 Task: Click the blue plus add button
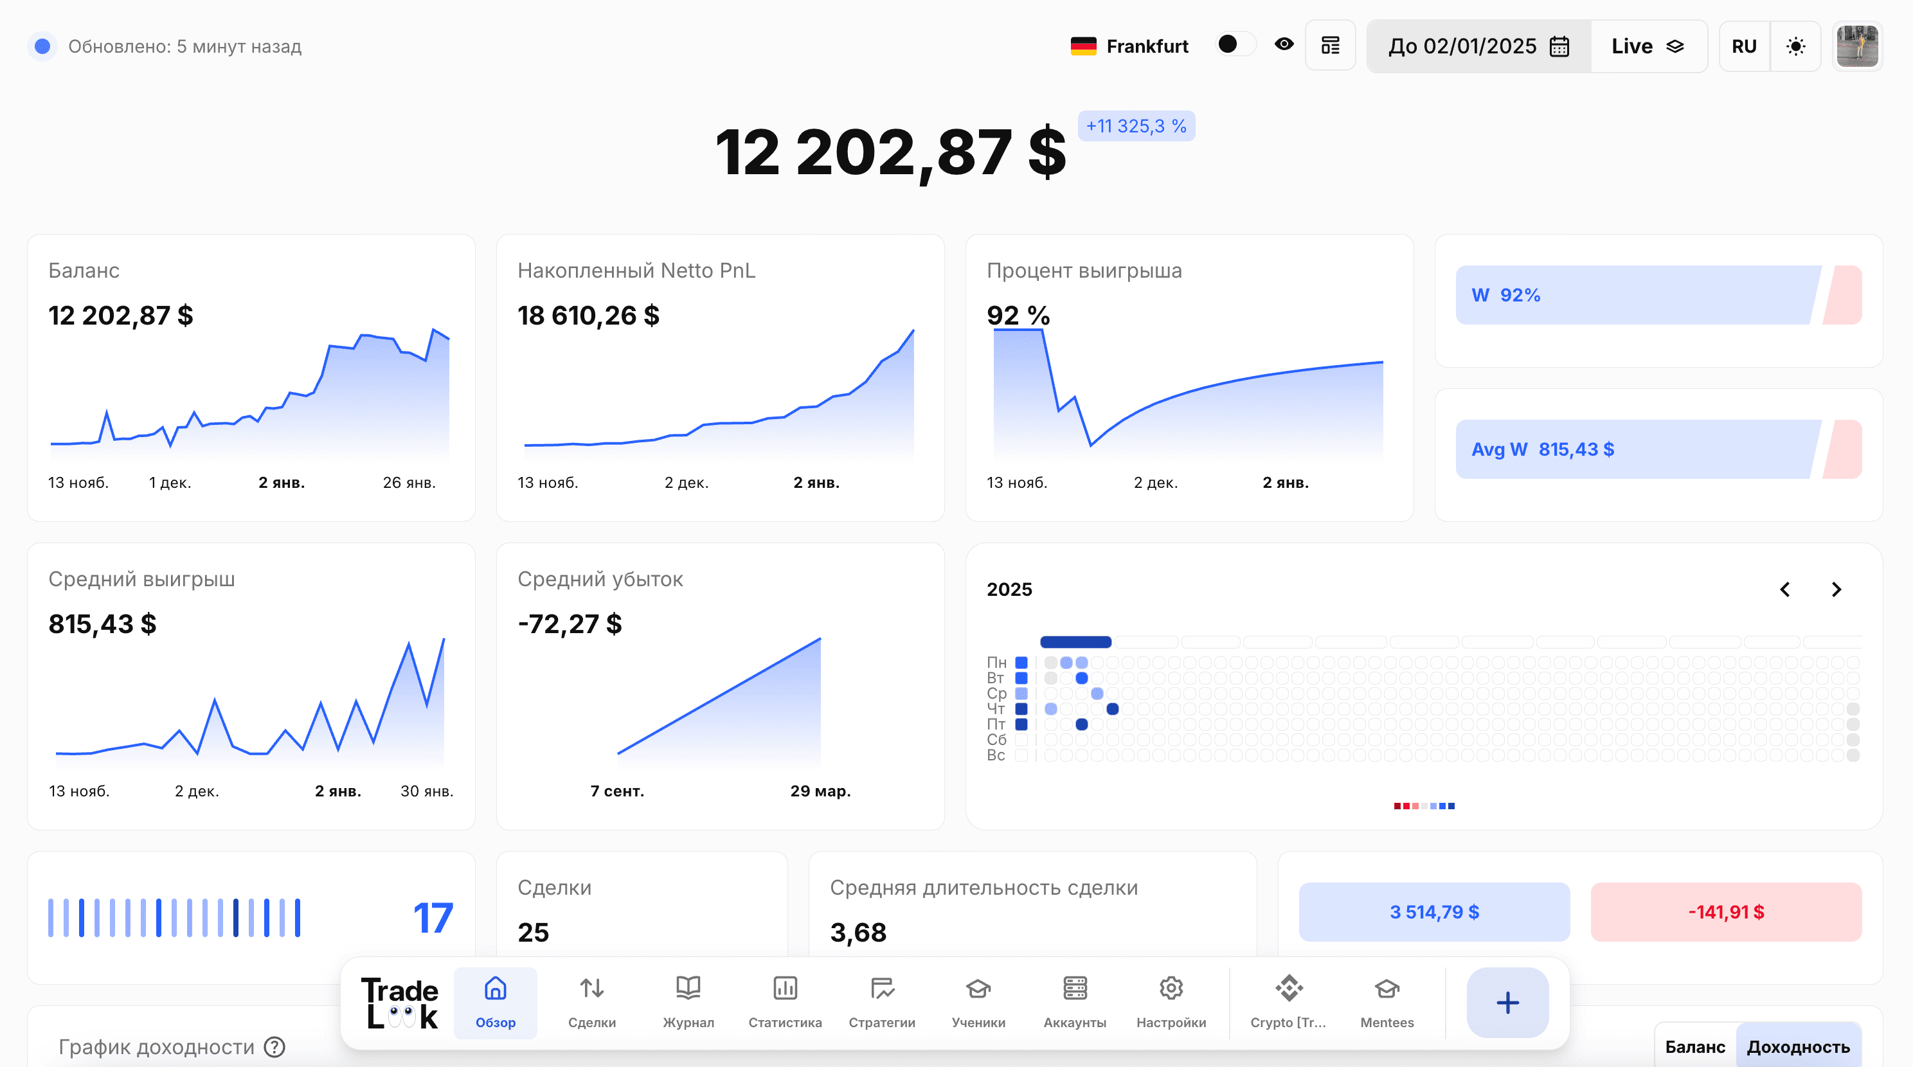click(1507, 1002)
